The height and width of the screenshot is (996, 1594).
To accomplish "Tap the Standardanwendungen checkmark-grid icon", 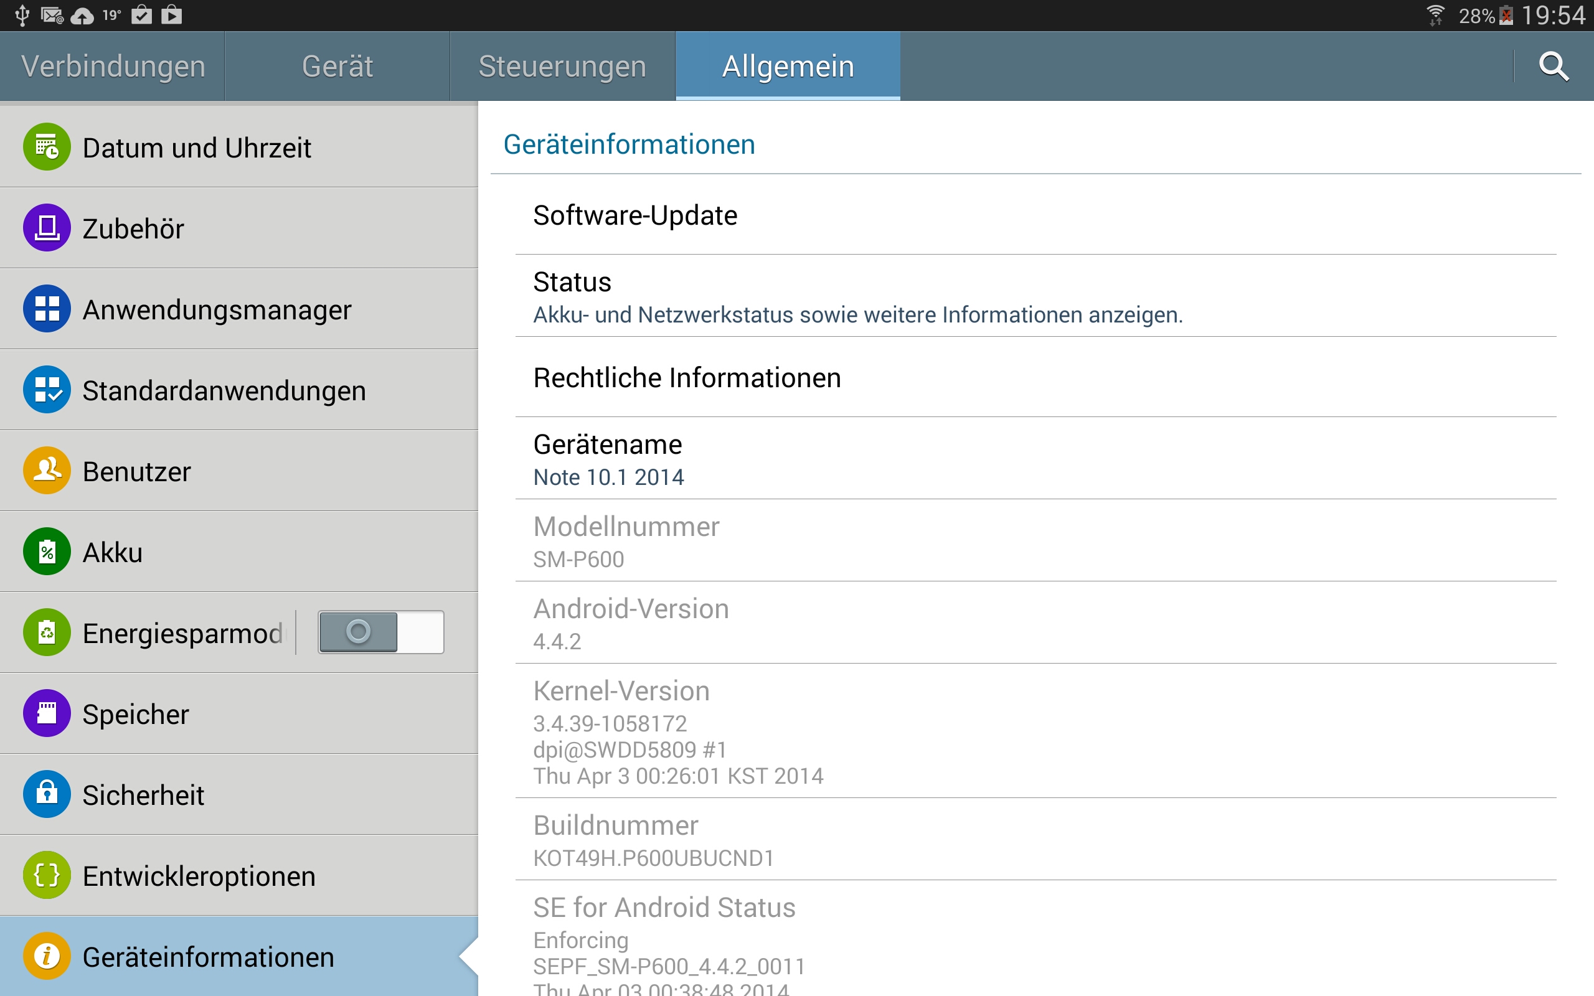I will (x=47, y=390).
